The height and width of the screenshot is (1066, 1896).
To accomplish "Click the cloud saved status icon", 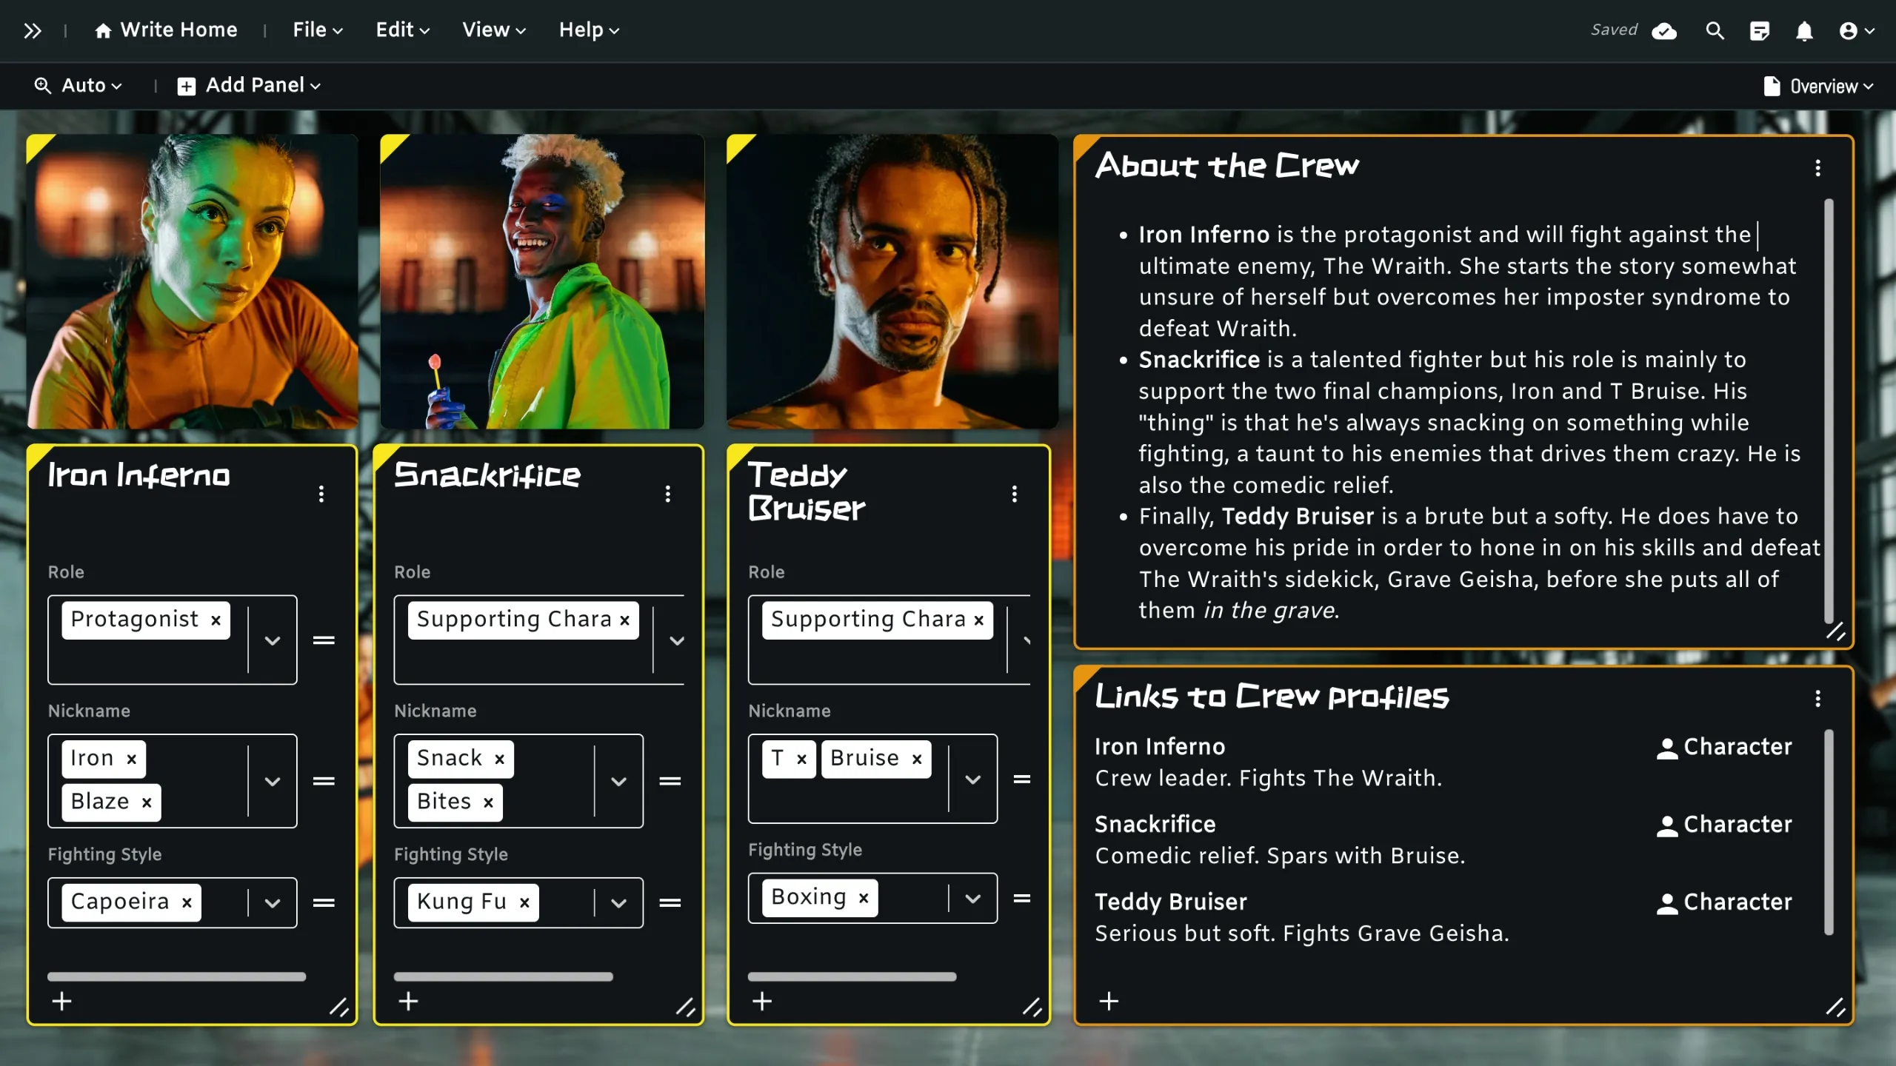I will coord(1664,31).
